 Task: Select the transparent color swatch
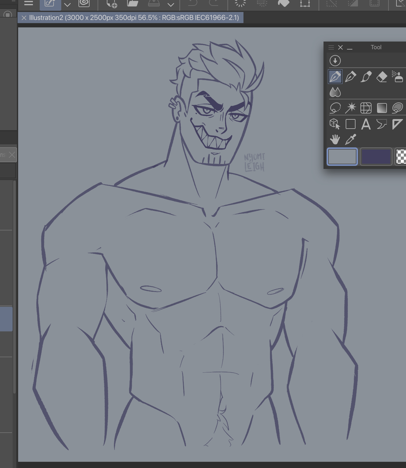coord(401,157)
